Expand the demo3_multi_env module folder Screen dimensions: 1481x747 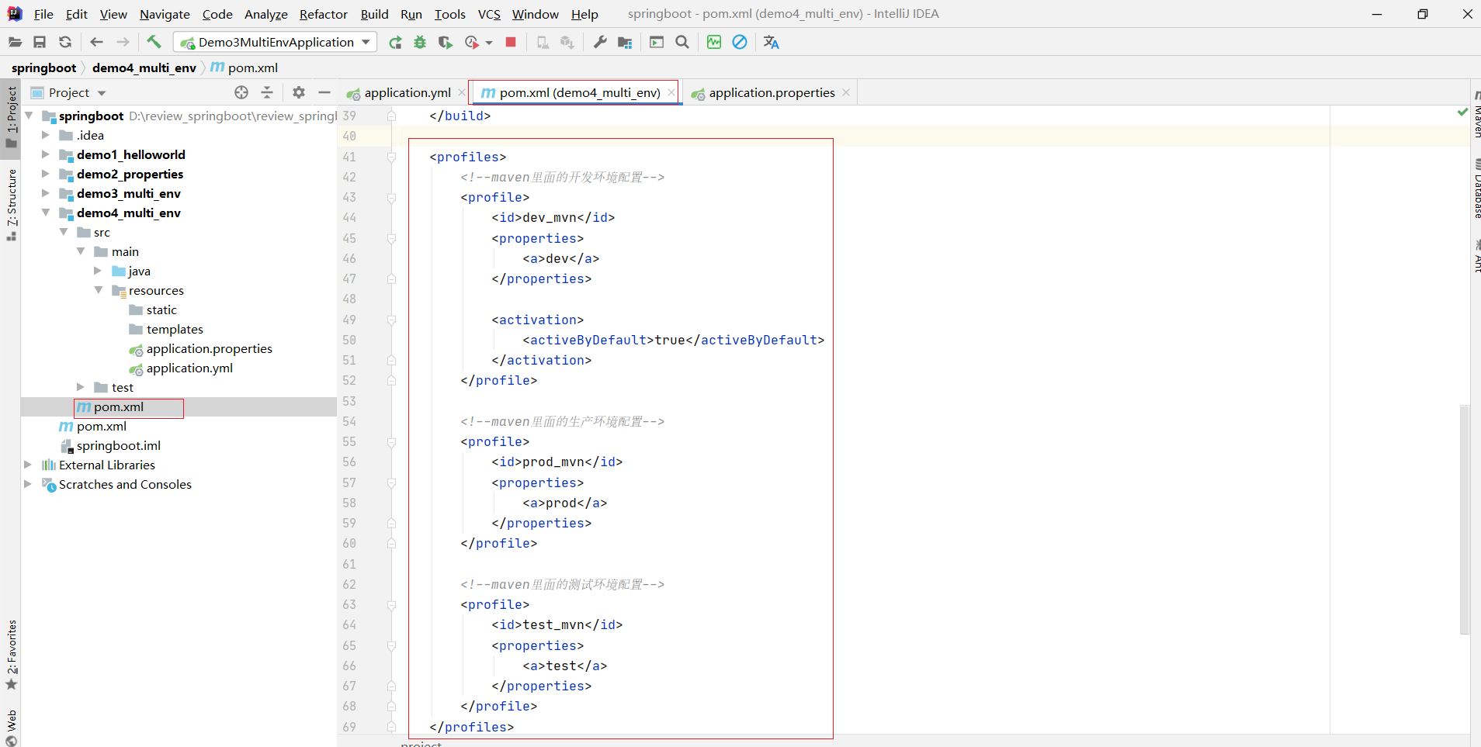tap(46, 193)
